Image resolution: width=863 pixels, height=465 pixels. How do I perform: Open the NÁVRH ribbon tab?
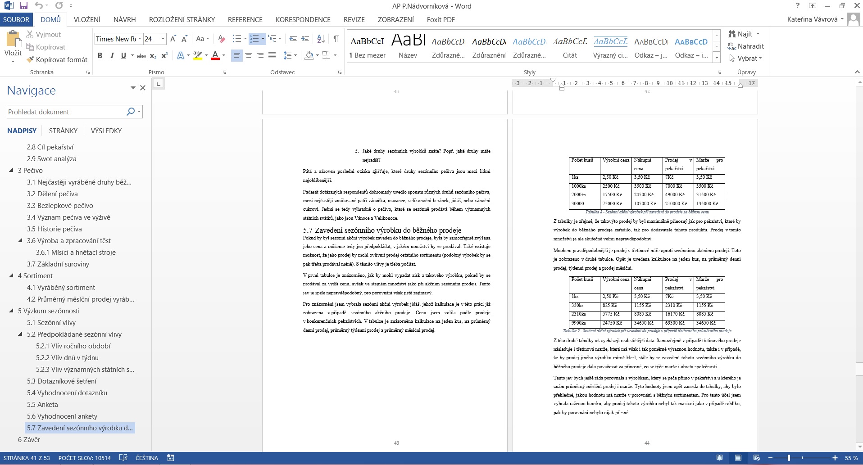(125, 19)
